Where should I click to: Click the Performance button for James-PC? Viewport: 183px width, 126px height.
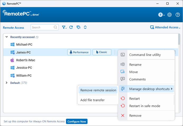tap(79, 52)
